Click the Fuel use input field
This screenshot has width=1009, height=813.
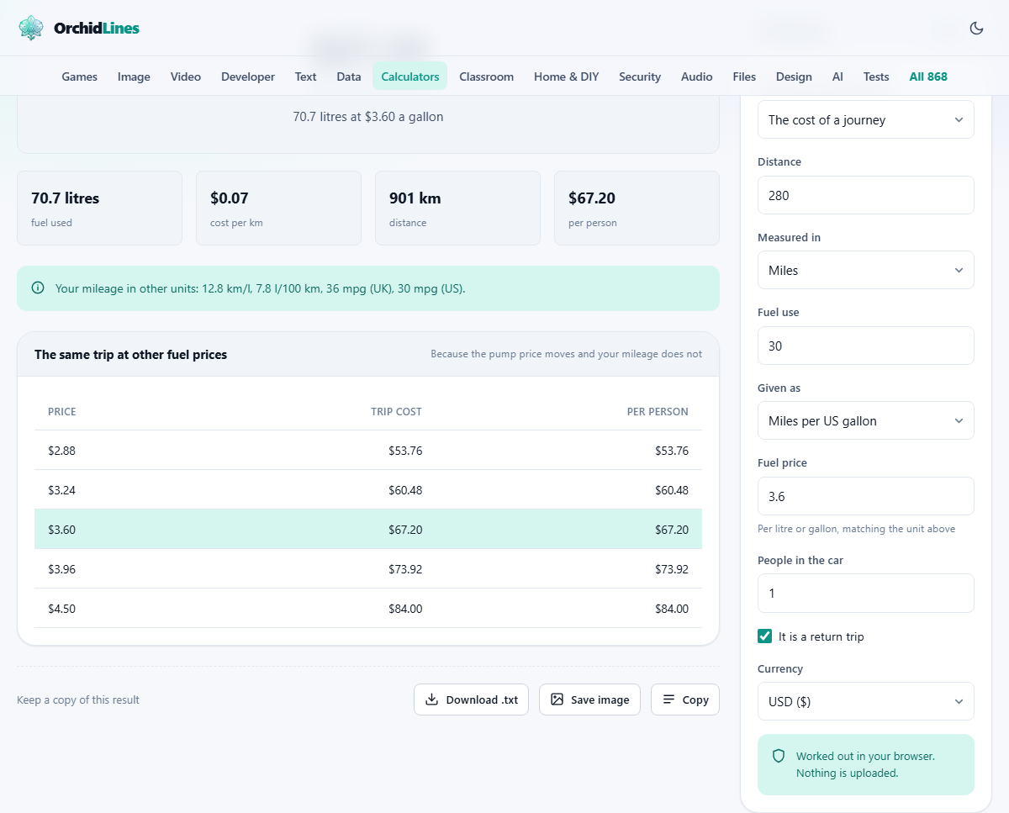click(x=866, y=346)
